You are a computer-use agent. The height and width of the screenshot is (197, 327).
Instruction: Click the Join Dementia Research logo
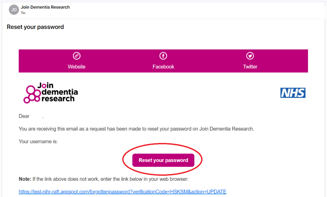pyautogui.click(x=51, y=93)
